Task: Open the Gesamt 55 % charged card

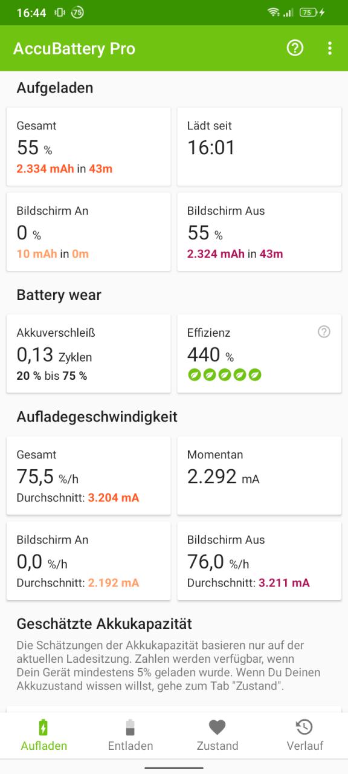Action: [x=89, y=146]
